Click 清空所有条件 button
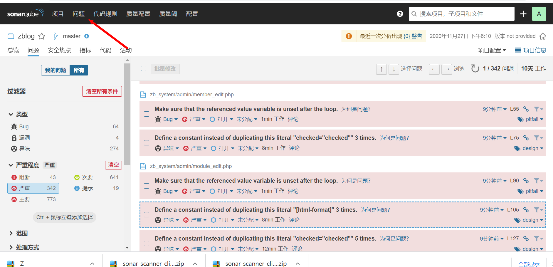The width and height of the screenshot is (553, 267). pos(102,91)
